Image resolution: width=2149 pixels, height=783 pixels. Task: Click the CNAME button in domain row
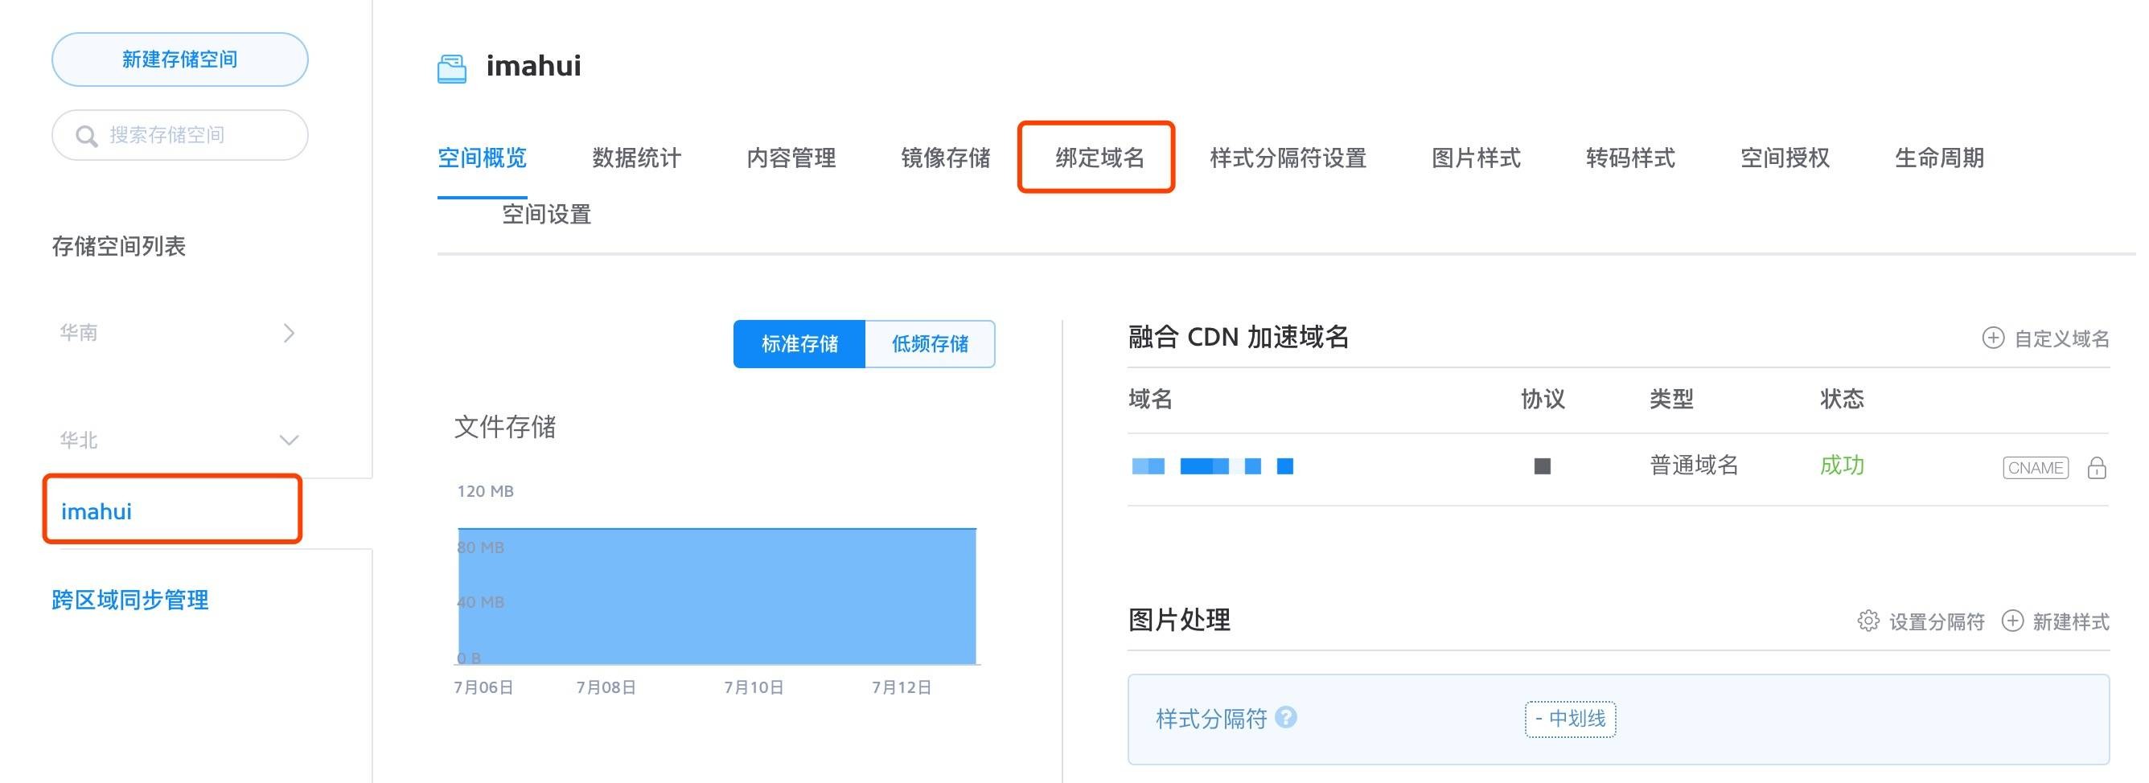(x=2035, y=468)
